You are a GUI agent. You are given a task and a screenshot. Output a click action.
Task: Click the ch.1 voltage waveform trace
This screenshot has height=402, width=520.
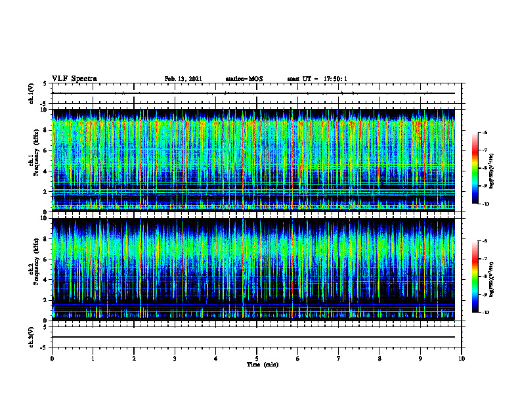(x=253, y=93)
